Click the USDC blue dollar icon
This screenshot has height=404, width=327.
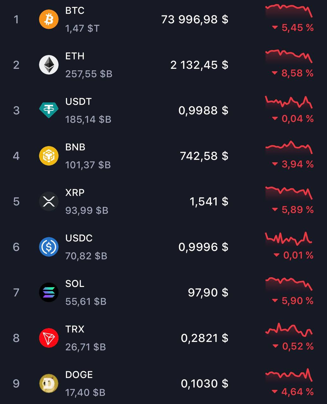[49, 247]
